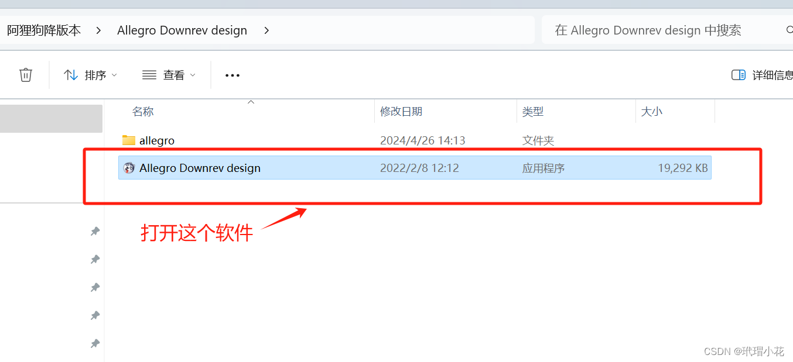Open the Sort (排序) dropdown menu
793x362 pixels.
pyautogui.click(x=90, y=75)
